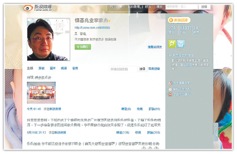
Task: Open the 11037 粉丝 followers count
Action: 186,30
